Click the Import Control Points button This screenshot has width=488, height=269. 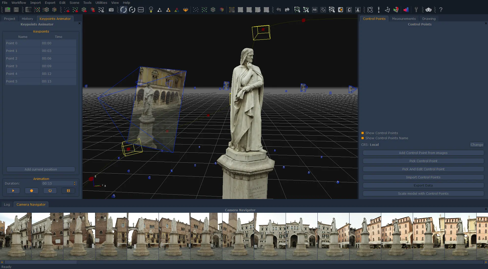[x=423, y=177]
